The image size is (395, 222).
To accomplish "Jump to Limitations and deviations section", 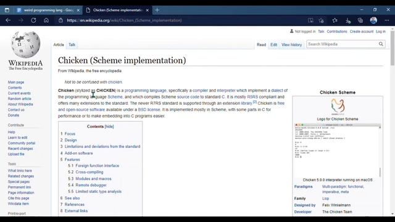I will click(x=102, y=147).
